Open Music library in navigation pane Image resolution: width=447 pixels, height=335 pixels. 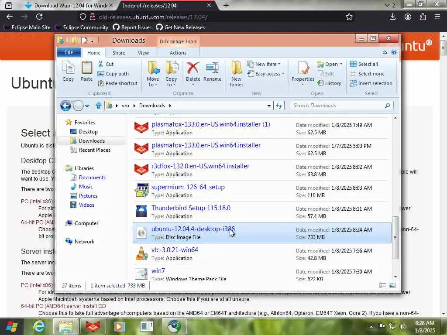coord(86,187)
